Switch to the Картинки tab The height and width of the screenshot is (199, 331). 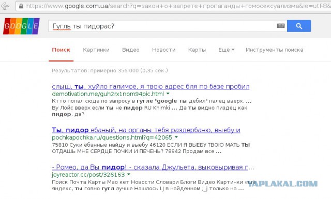coord(96,50)
